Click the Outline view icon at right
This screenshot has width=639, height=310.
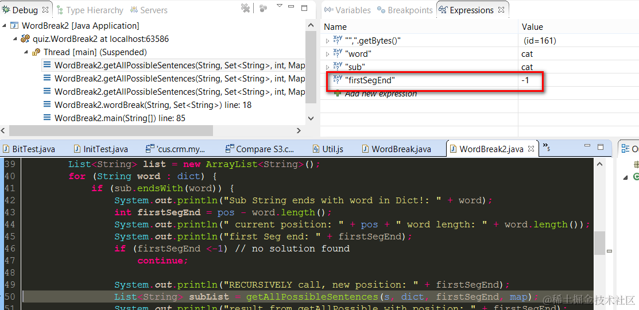click(x=625, y=149)
